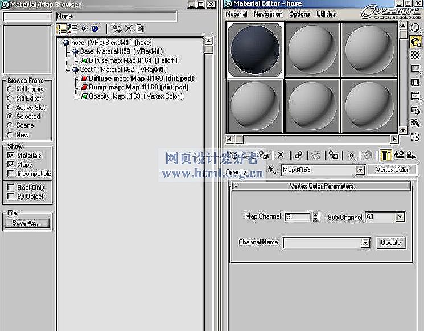Select Mtl Editor radio button
The width and height of the screenshot is (424, 331).
coord(10,98)
